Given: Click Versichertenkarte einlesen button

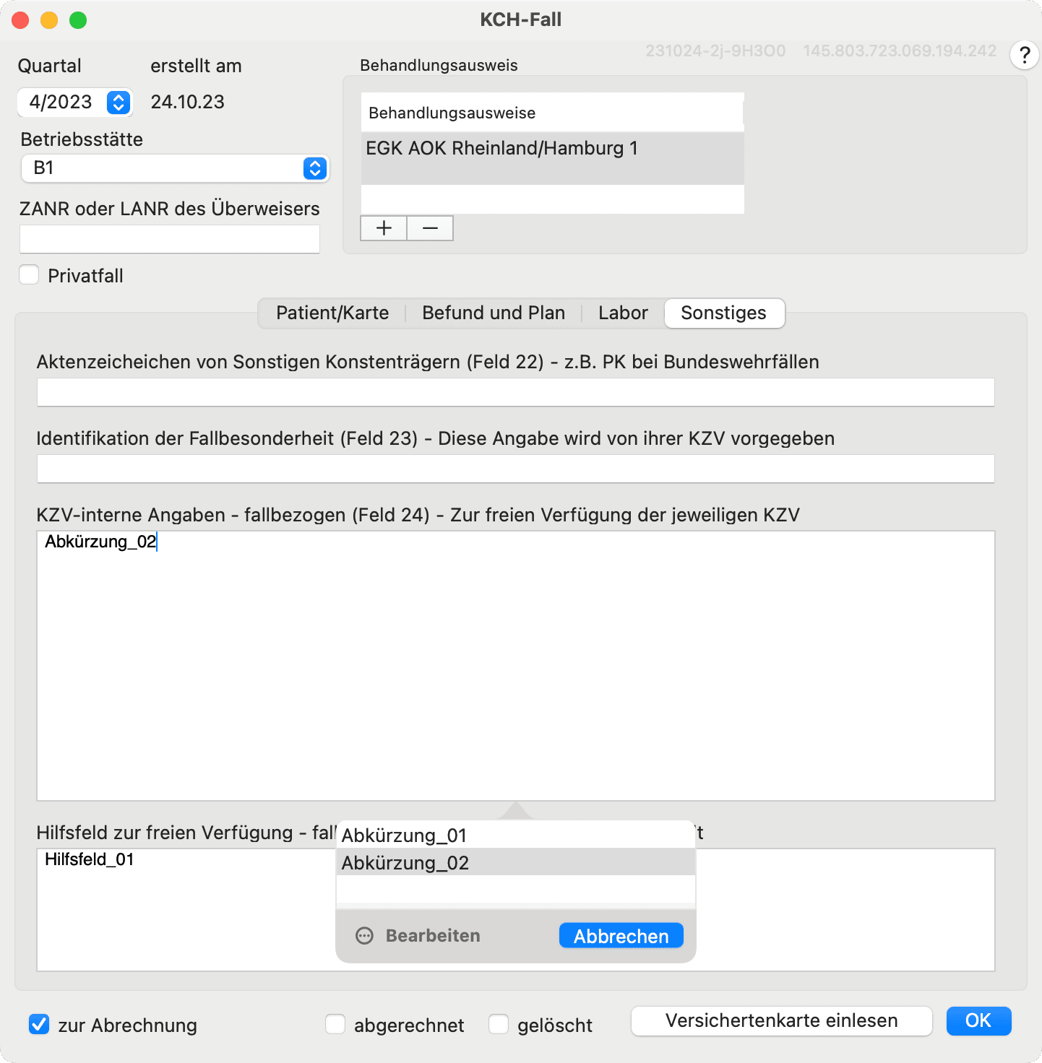Looking at the screenshot, I should pyautogui.click(x=782, y=1021).
